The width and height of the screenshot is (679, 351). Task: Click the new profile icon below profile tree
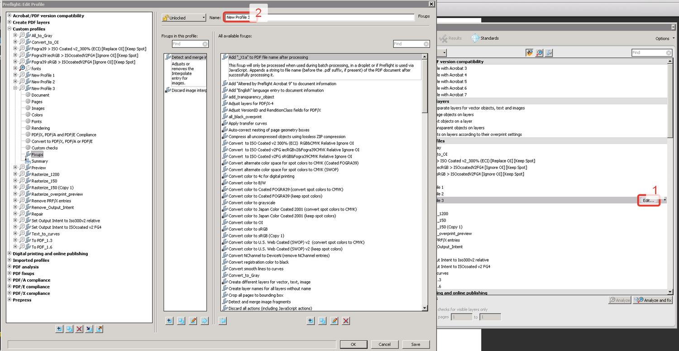click(x=59, y=329)
